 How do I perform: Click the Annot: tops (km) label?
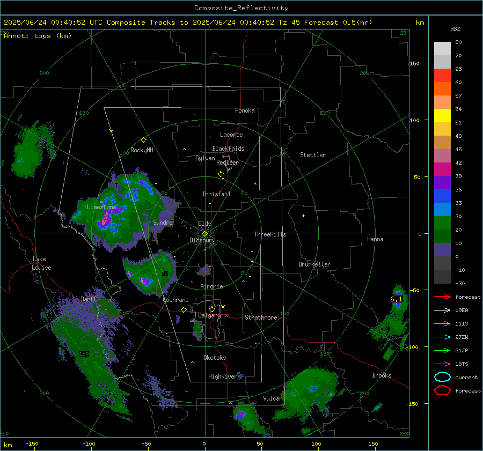[38, 36]
